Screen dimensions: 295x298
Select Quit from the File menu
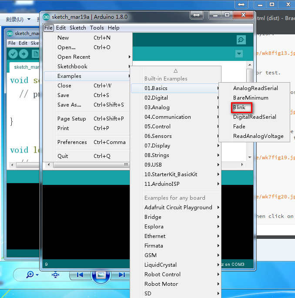88,156
